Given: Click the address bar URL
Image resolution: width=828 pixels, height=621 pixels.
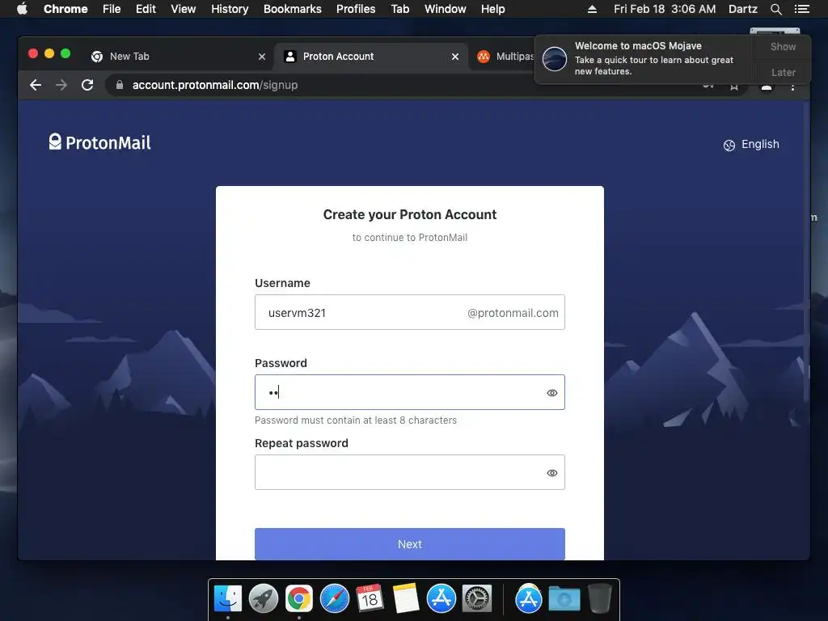Looking at the screenshot, I should 215,85.
